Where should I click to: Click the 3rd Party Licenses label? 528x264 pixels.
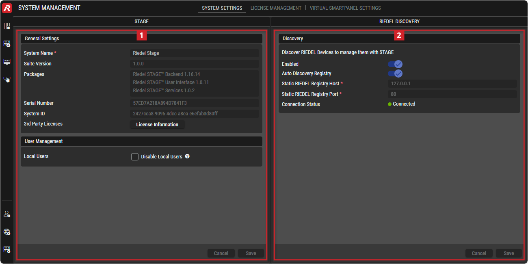click(x=43, y=124)
